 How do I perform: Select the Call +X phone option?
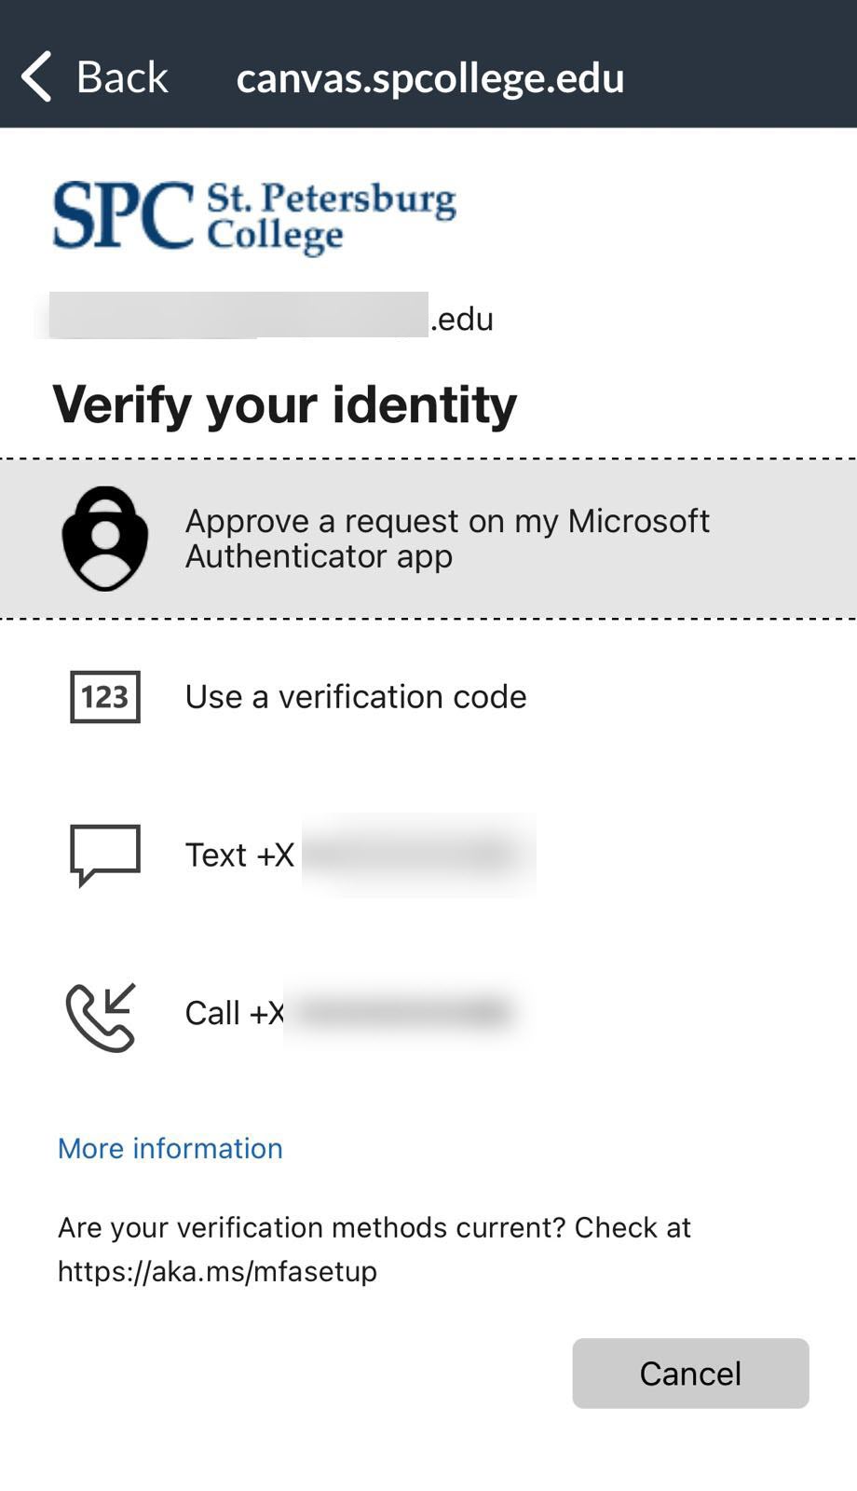coord(235,1013)
